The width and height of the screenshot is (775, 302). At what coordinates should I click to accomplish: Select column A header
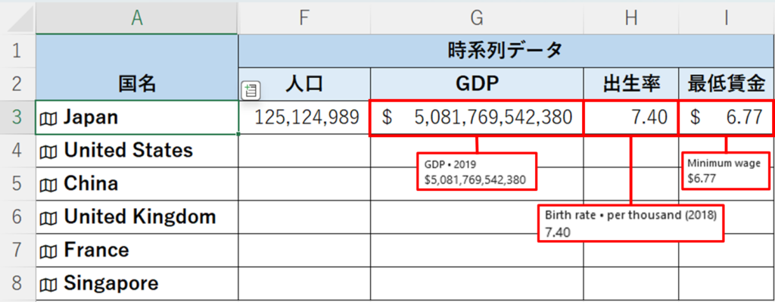(137, 17)
